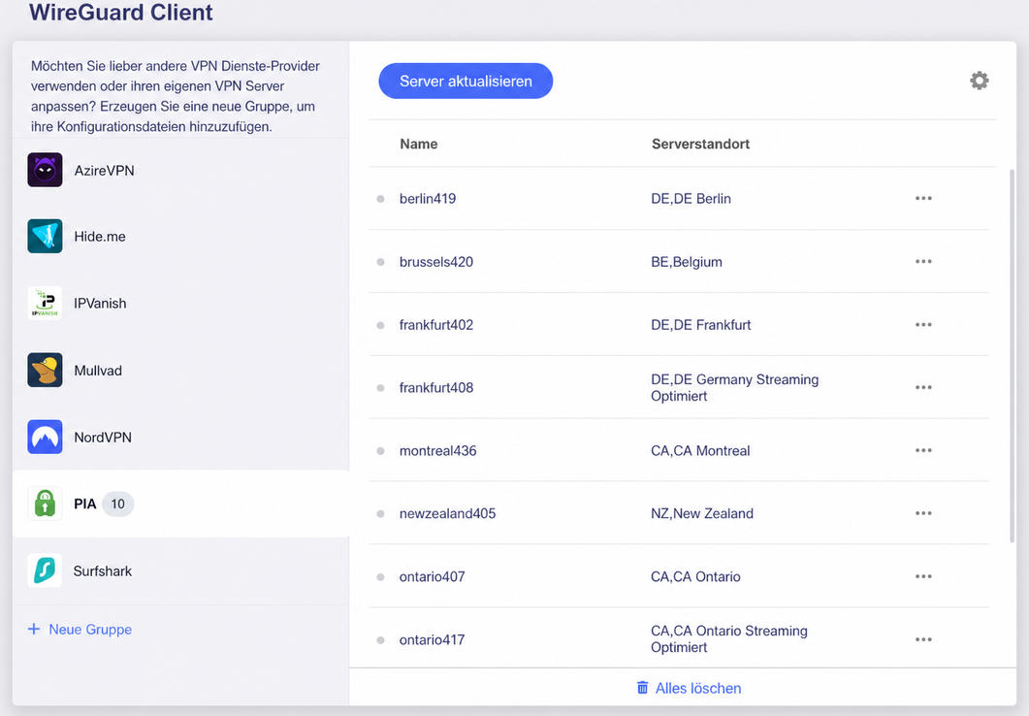The image size is (1029, 716).
Task: Open the three-dot menu for brussels420
Action: 923,261
